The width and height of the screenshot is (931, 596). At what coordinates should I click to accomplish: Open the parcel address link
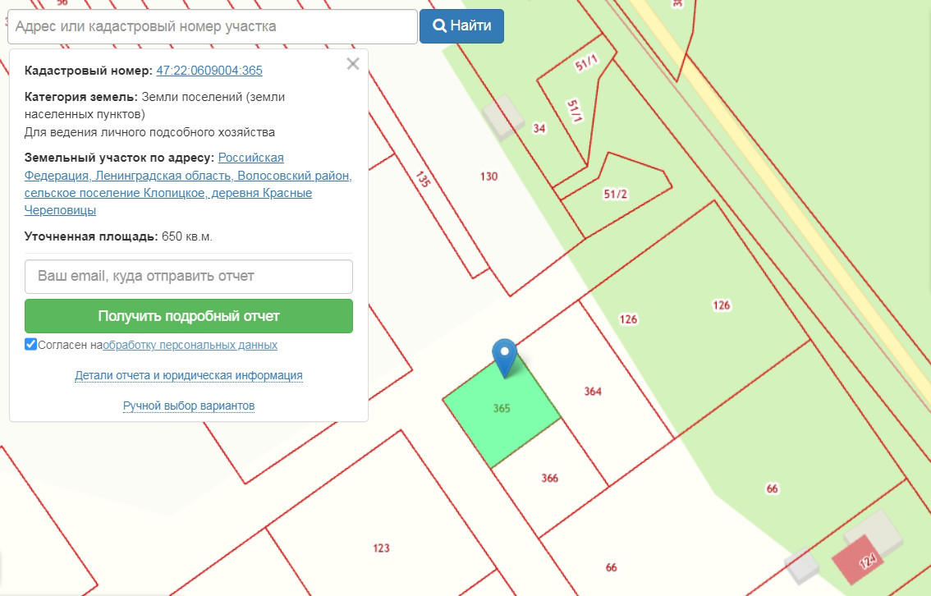pyautogui.click(x=188, y=184)
